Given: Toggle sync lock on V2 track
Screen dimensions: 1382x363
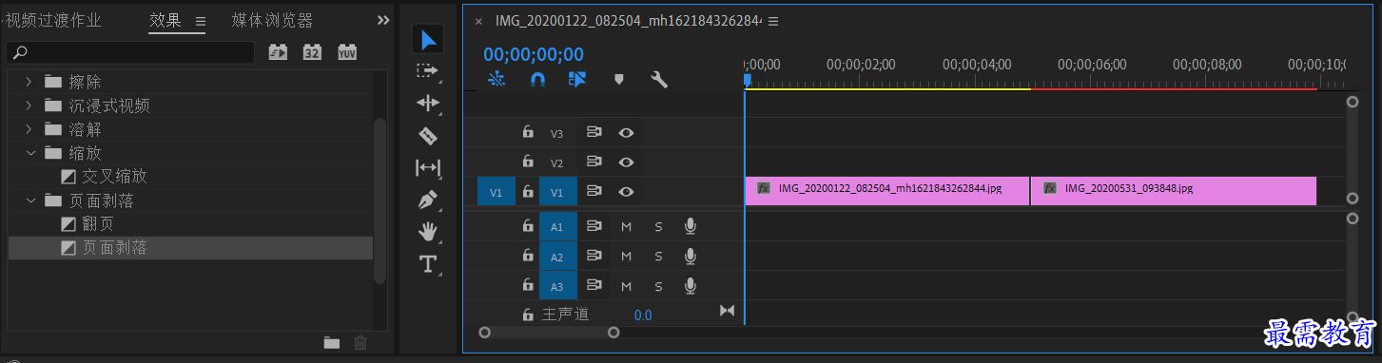Looking at the screenshot, I should (x=594, y=162).
